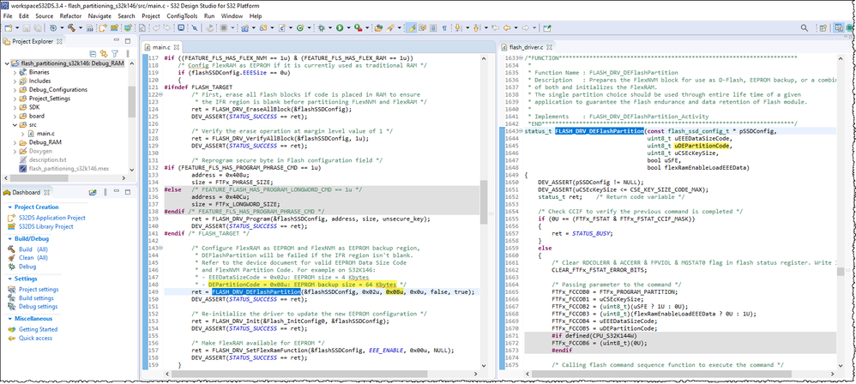Click the Previous Annotation icon in toolbar
The image size is (856, 384).
point(476,27)
